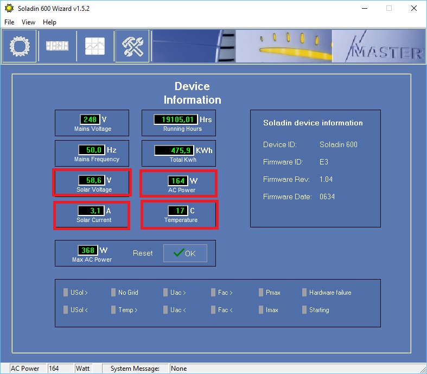Close the Soladin Wizard window
Viewport: 427px width, 374px height.
point(414,8)
